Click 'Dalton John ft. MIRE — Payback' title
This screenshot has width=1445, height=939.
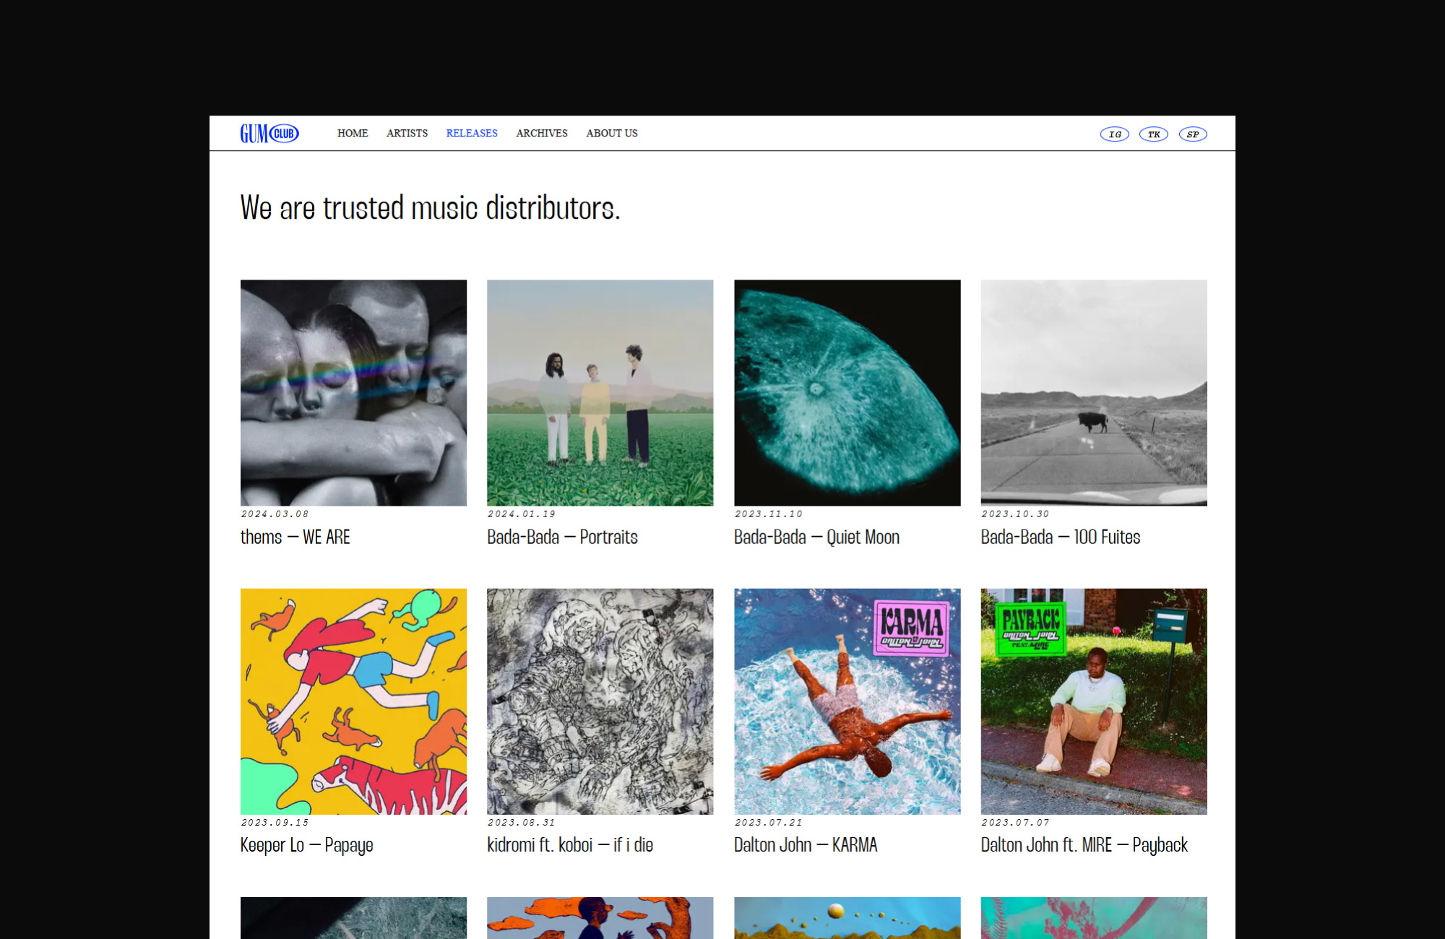pos(1084,845)
